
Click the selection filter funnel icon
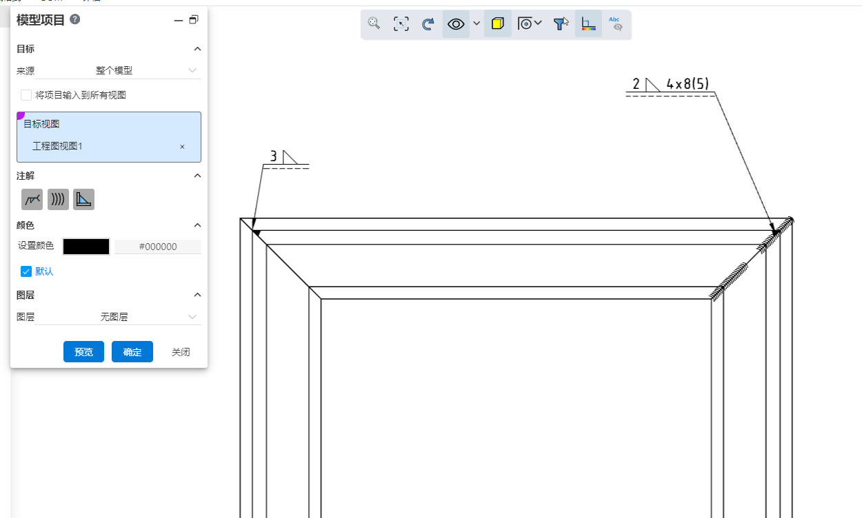pos(561,23)
